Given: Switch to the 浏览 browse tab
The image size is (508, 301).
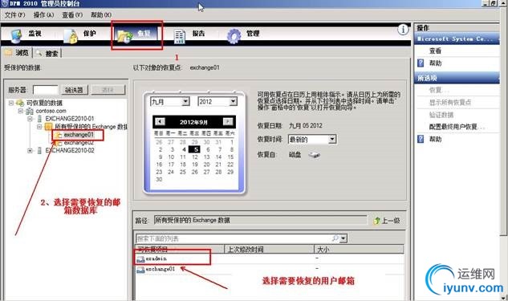Looking at the screenshot, I should (x=17, y=53).
